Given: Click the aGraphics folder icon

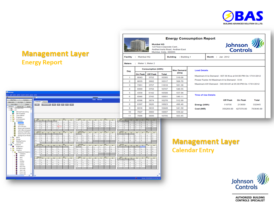Looking at the screenshot, I should [x=13, y=148].
